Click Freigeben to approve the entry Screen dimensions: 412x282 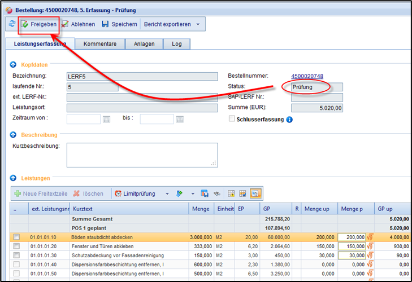[38, 24]
